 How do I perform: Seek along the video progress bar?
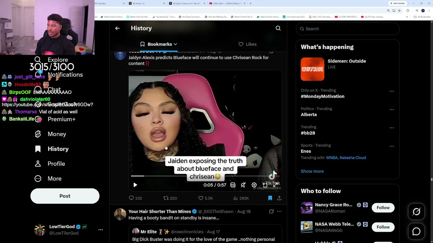point(205,176)
